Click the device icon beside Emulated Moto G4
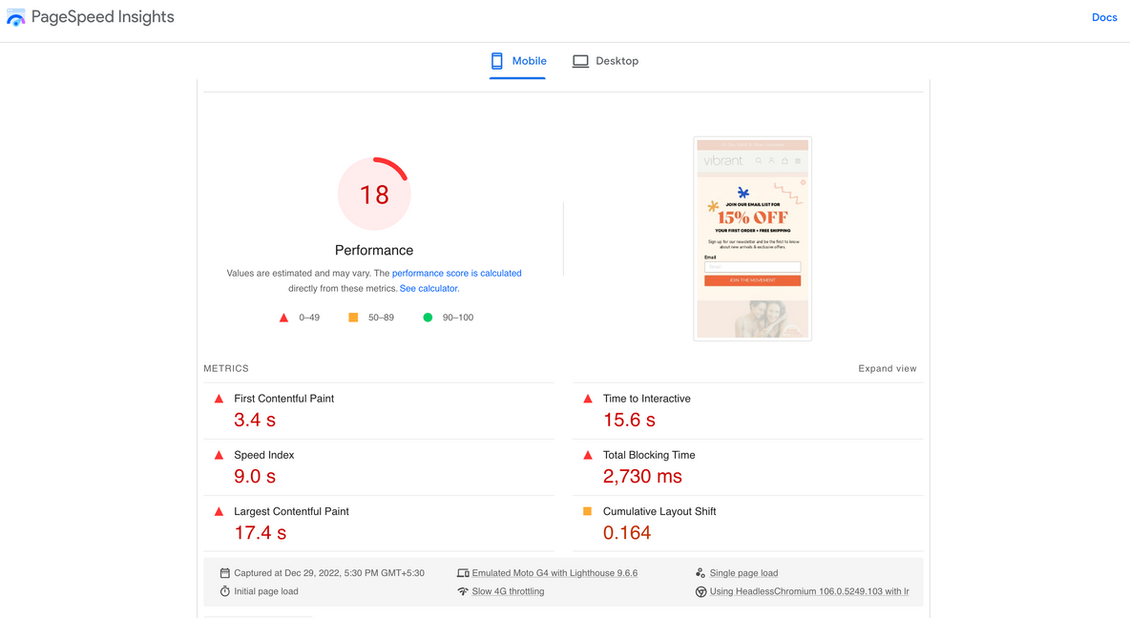This screenshot has height=618, width=1130. [x=463, y=573]
